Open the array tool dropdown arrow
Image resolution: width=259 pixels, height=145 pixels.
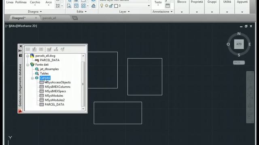[x=88, y=6]
